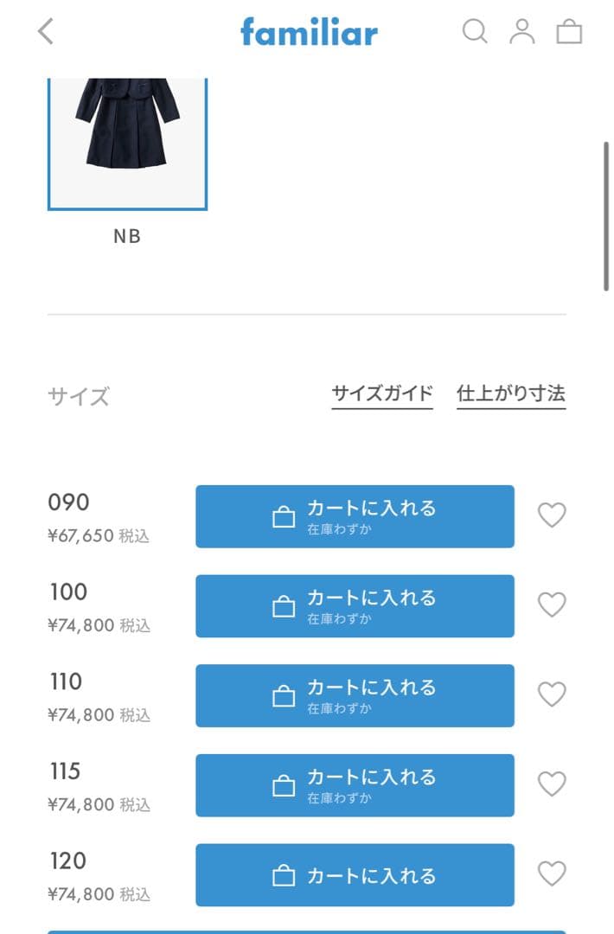Tap the familiar logo
The height and width of the screenshot is (934, 614).
[x=309, y=32]
